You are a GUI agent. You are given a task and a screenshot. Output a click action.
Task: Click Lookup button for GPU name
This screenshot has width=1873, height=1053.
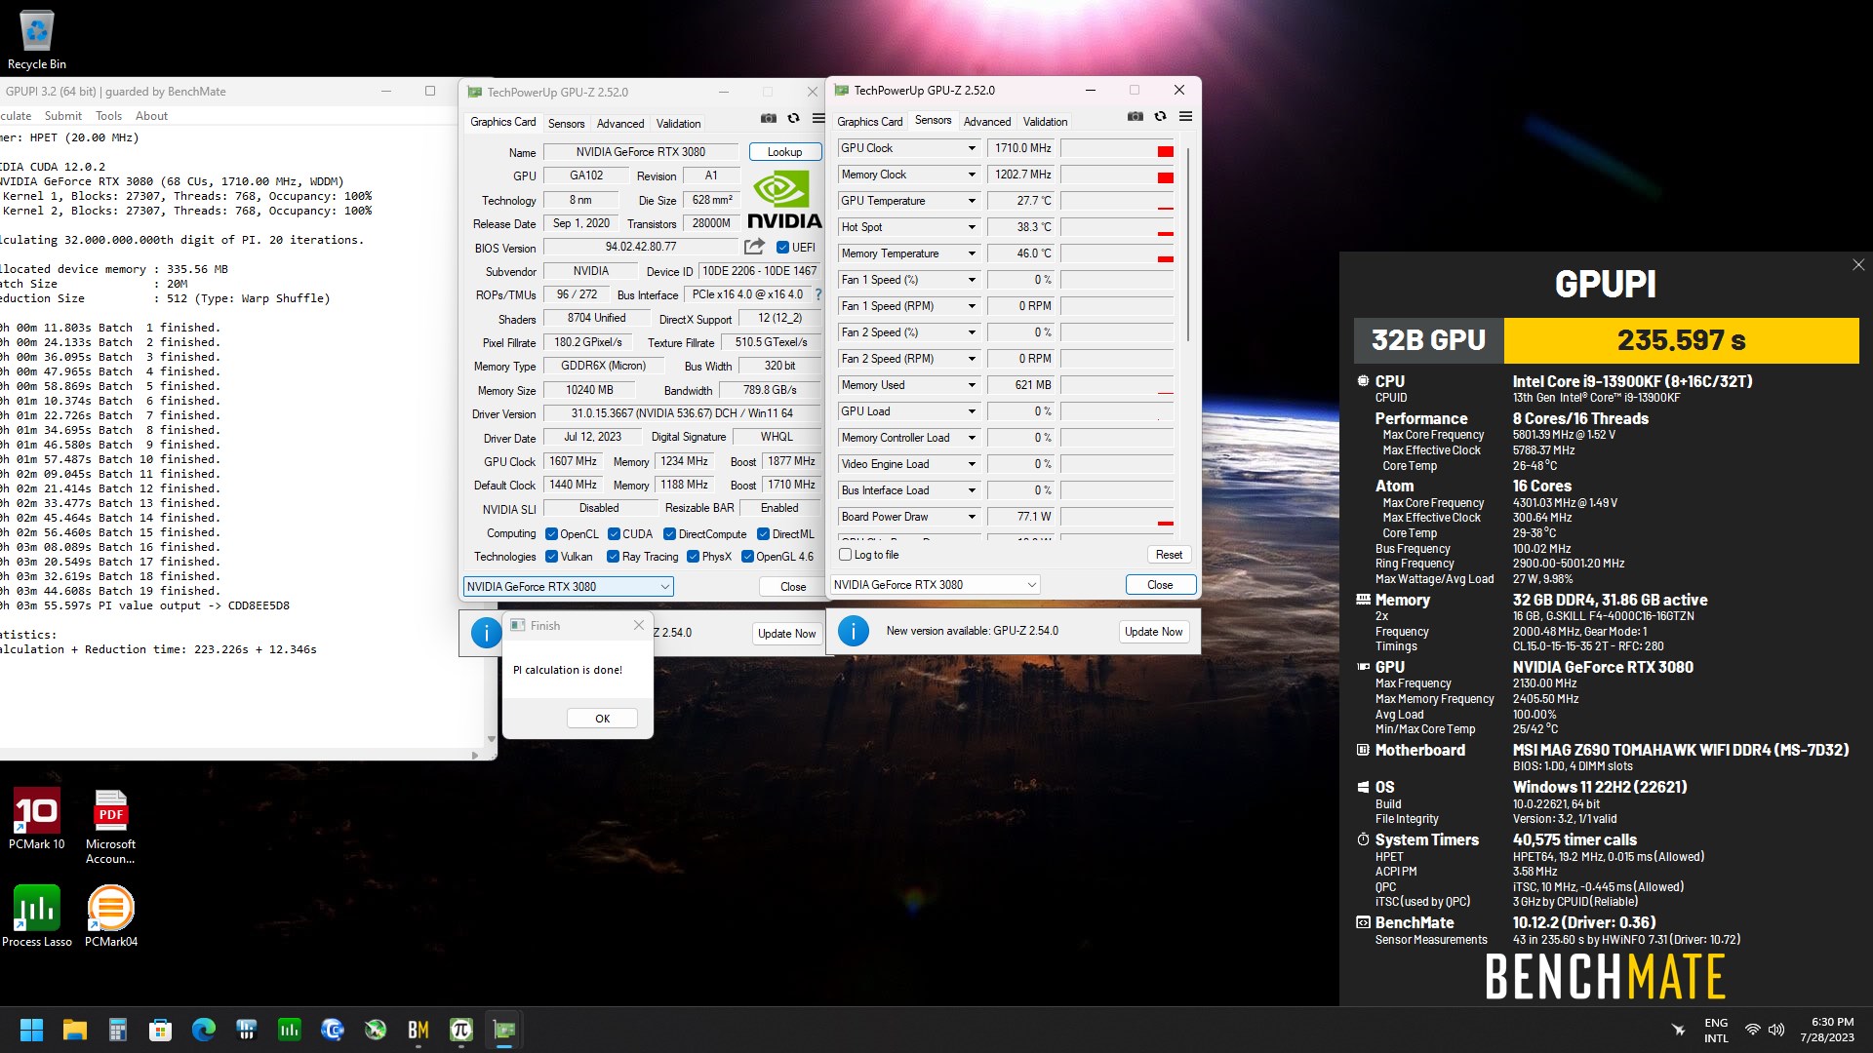click(784, 152)
